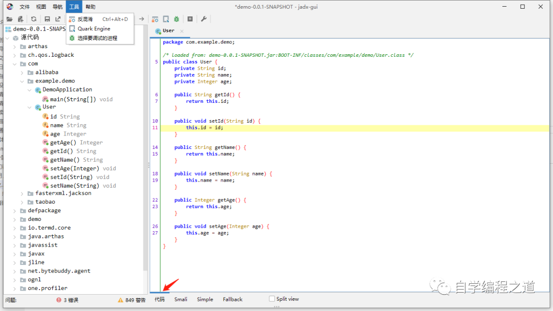553x311 pixels.
Task: Select the one.profiler package
Action: pyautogui.click(x=47, y=288)
